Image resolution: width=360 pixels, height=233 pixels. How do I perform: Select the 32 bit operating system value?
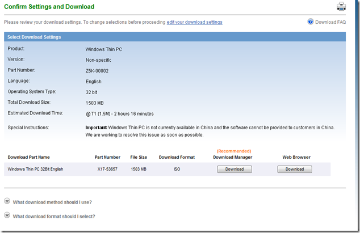coord(91,92)
